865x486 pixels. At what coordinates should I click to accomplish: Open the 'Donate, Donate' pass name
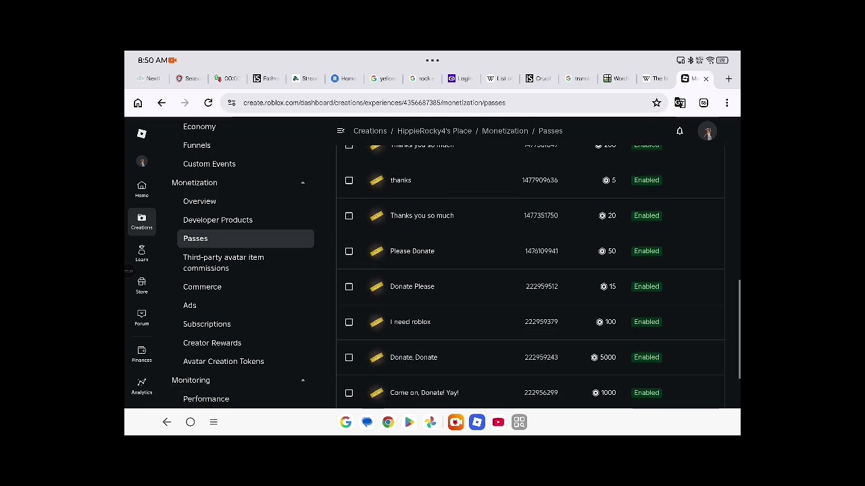pyautogui.click(x=414, y=357)
